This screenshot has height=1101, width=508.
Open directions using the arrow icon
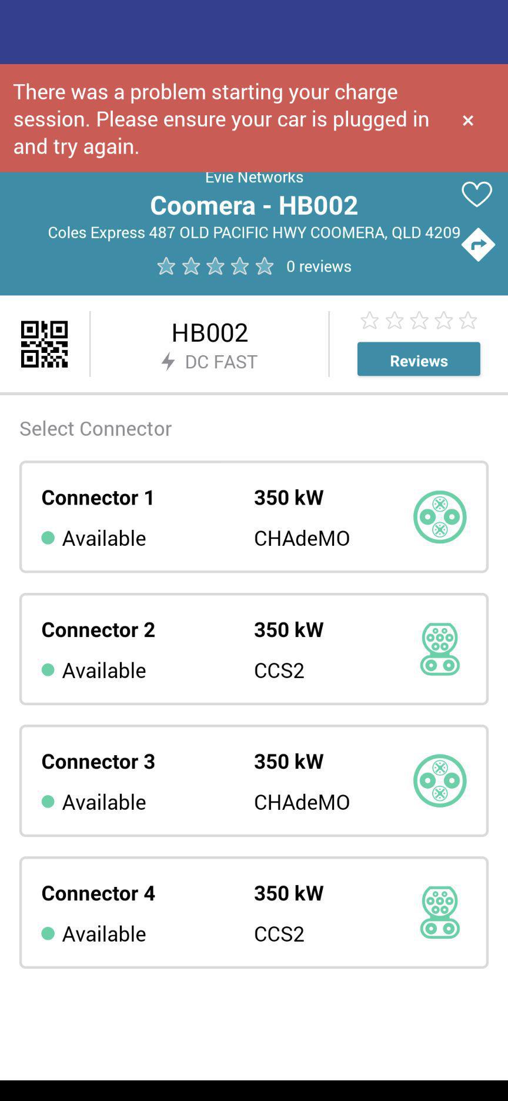[477, 244]
